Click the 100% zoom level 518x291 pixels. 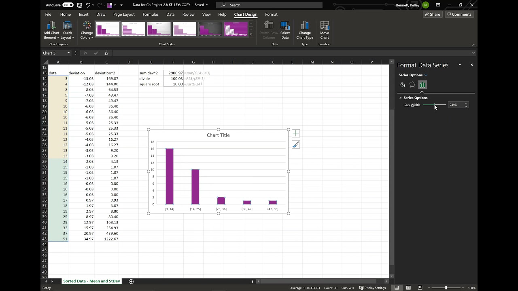[471, 288]
